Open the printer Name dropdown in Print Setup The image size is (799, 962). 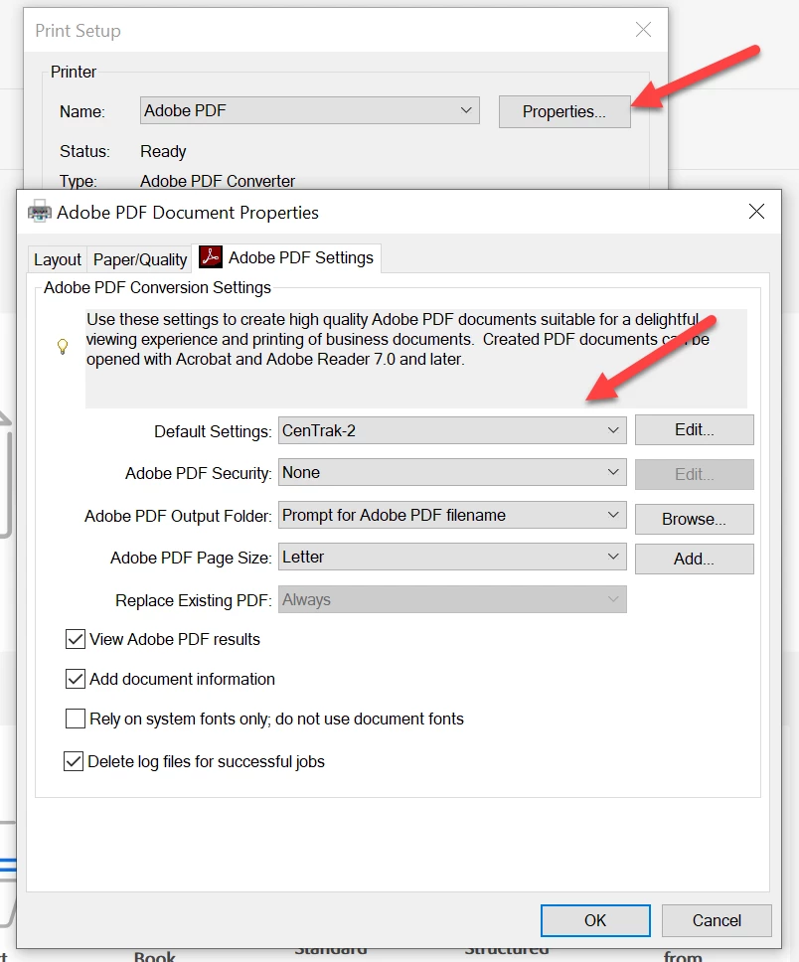(x=309, y=110)
